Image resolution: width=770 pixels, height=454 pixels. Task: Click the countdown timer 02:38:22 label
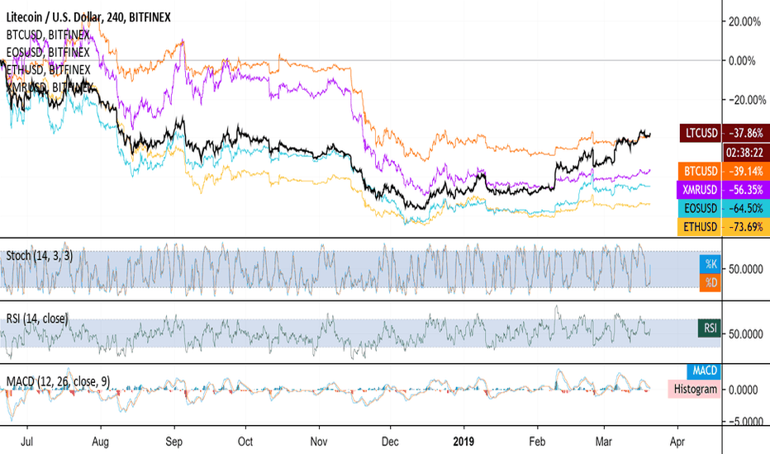(744, 153)
